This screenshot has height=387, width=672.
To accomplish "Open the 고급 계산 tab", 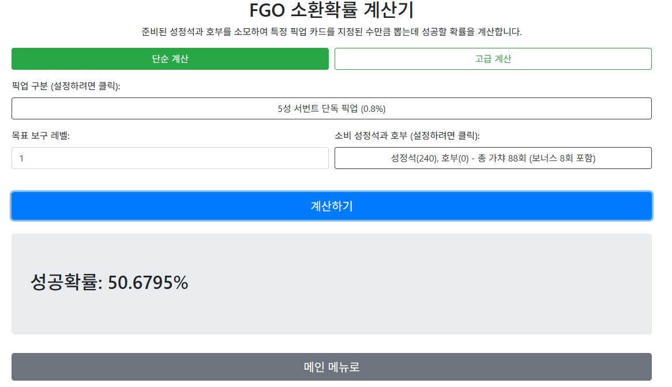I will click(493, 59).
